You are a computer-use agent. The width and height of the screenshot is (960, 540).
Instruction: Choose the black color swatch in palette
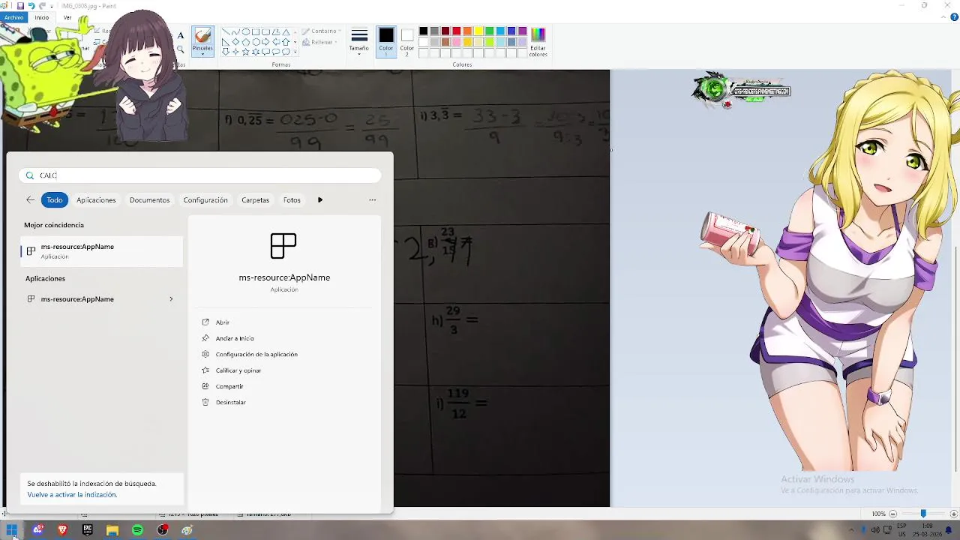tap(423, 31)
